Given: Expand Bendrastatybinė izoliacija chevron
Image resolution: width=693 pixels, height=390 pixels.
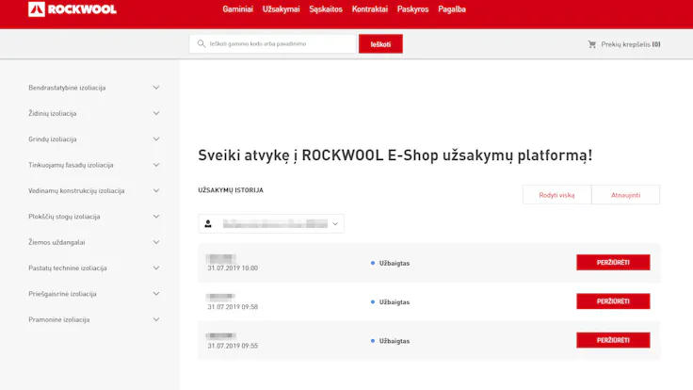Looking at the screenshot, I should click(156, 88).
